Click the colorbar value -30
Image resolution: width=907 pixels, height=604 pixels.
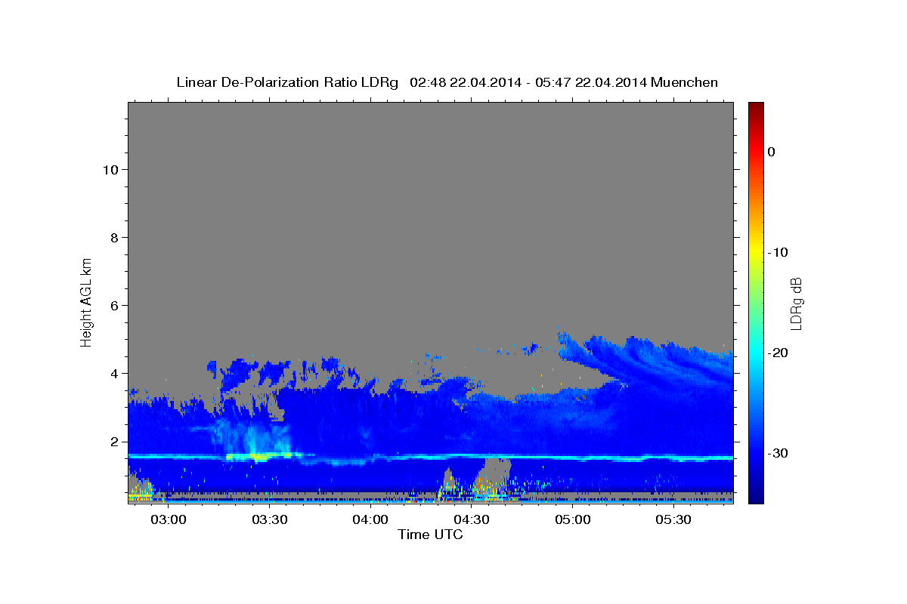pos(779,453)
